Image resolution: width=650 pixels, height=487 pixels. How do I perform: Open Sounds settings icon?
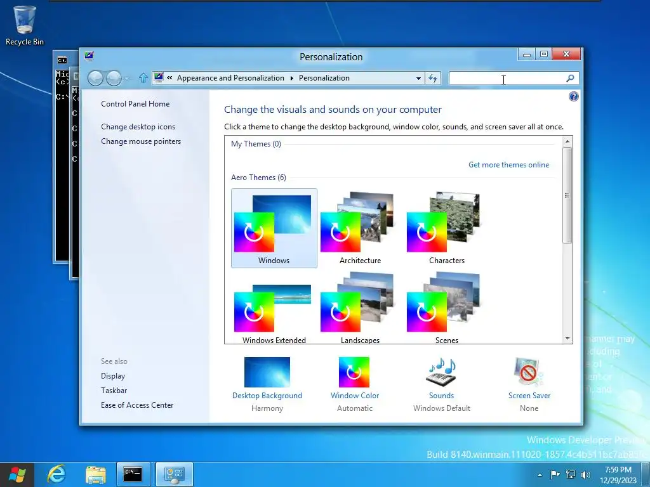442,372
